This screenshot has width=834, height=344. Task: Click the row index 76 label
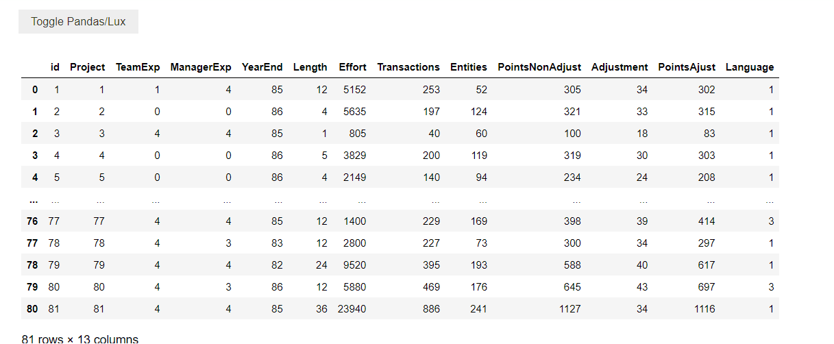pos(32,221)
